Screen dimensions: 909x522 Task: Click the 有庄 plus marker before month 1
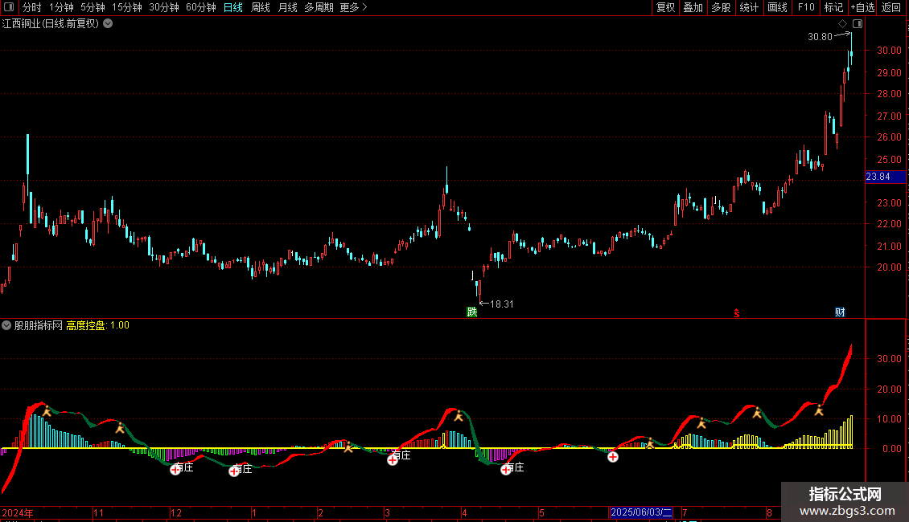point(234,471)
